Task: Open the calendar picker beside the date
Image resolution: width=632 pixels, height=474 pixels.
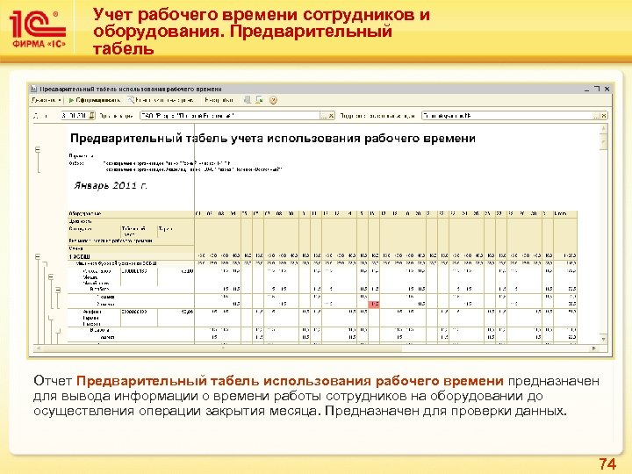Action: click(x=92, y=116)
